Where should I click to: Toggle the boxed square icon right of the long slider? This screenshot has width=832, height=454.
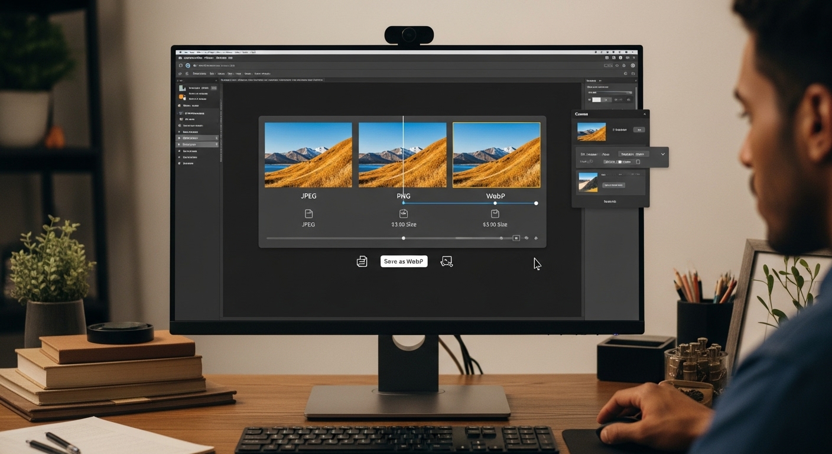516,238
